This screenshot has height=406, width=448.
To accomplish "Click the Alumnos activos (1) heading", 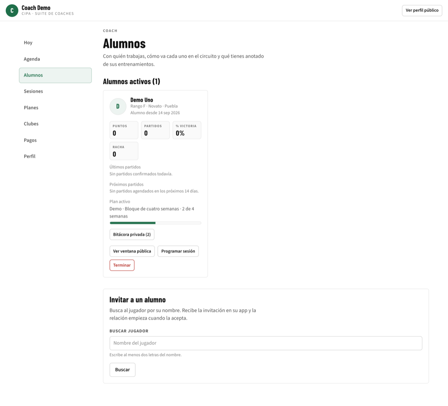I will coord(131,82).
